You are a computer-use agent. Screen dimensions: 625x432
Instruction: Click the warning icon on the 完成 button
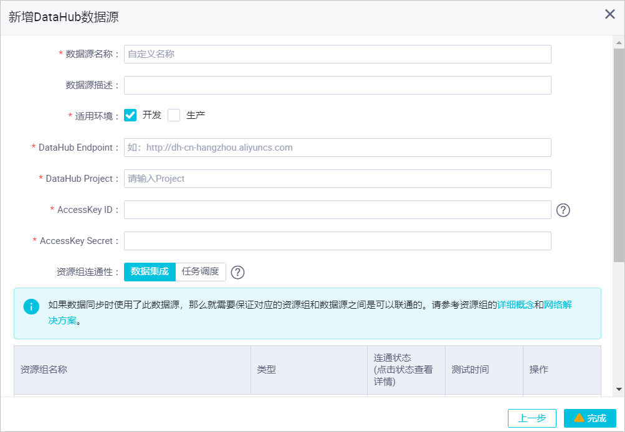coord(579,418)
